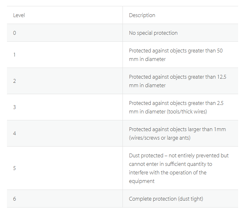The image size is (246, 212).
Task: Click the Description column header
Action: (142, 15)
